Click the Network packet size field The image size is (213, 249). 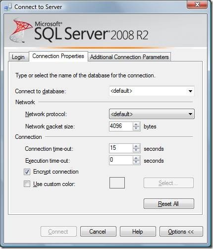(121, 126)
